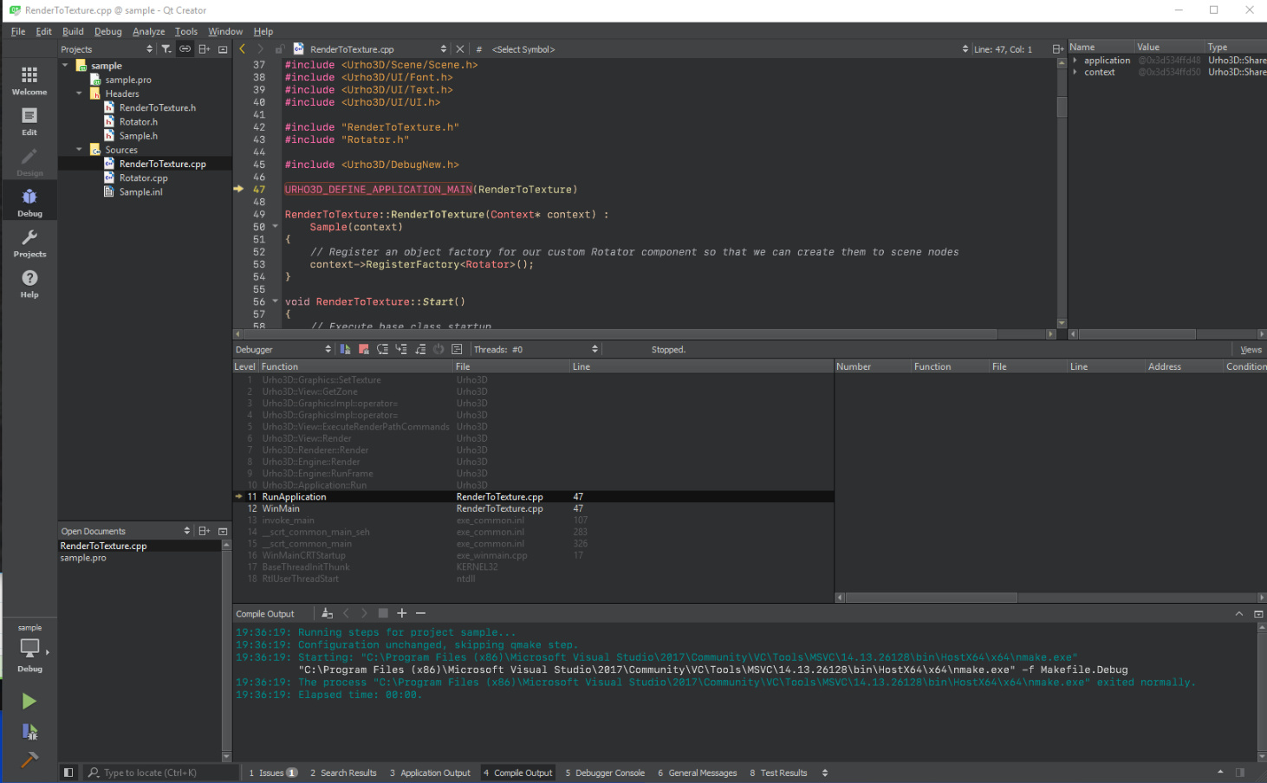The image size is (1267, 783).
Task: Close the RenderToTexture.cpp document
Action: 460,49
